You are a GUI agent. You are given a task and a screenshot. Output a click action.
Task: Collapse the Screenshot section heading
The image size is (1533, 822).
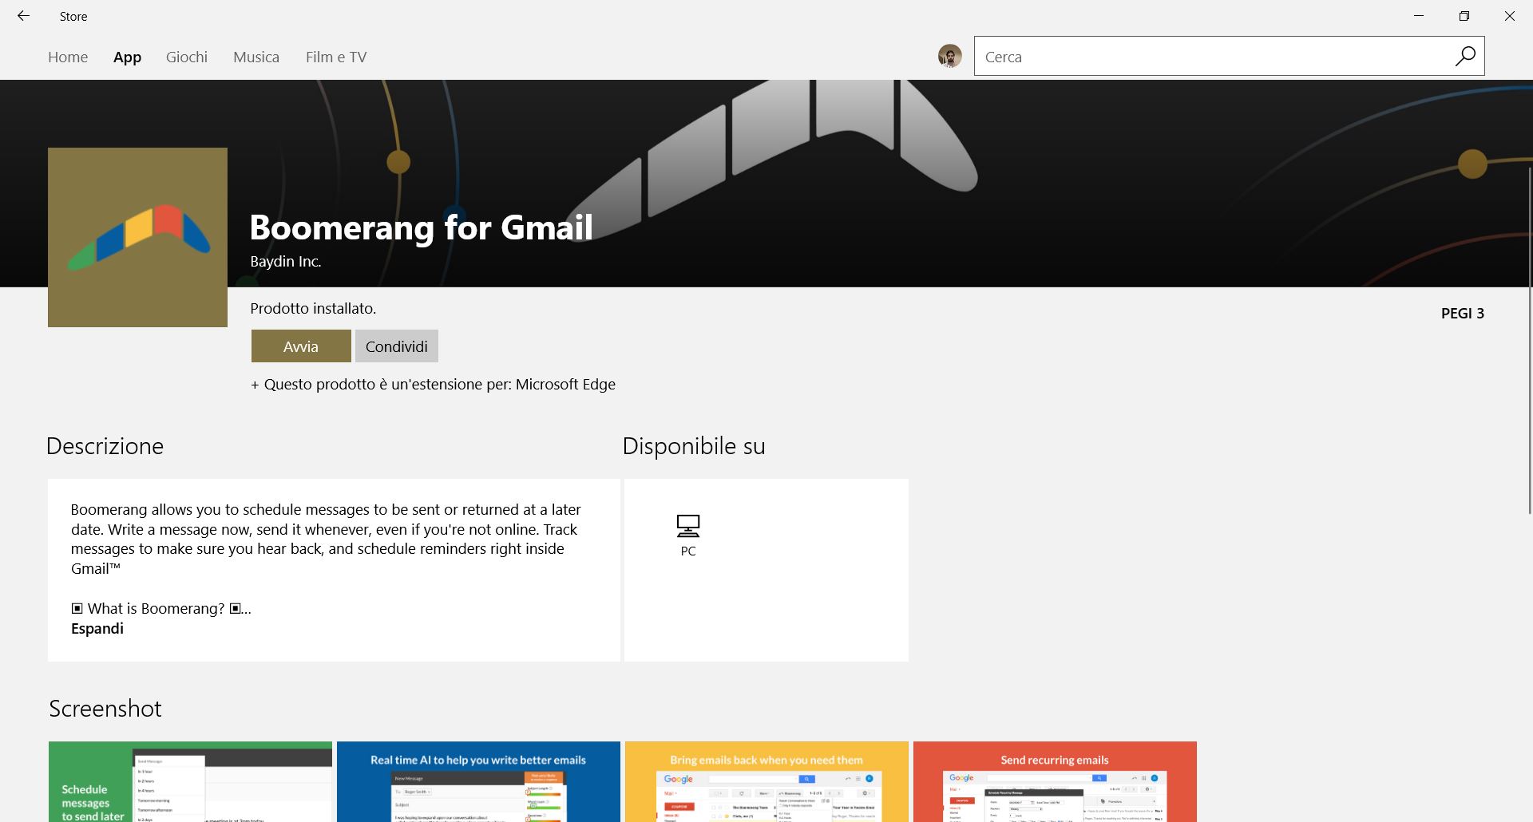tap(105, 708)
